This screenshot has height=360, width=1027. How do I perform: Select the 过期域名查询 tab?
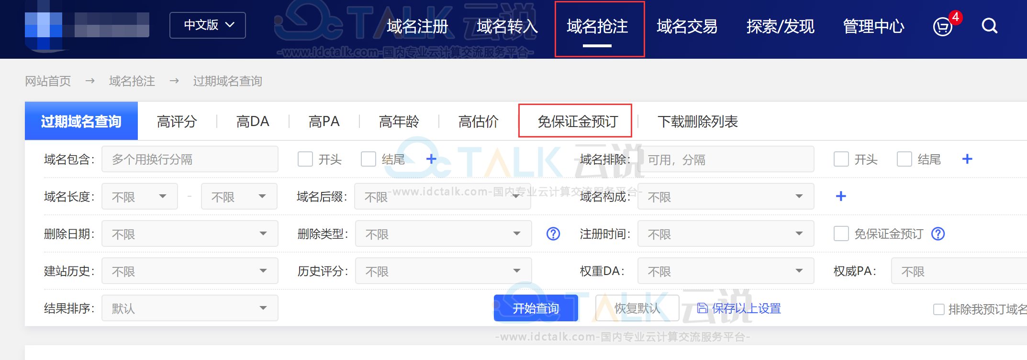tap(81, 121)
